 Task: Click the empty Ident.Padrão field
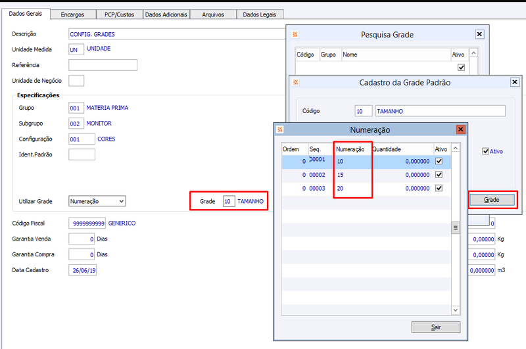tap(82, 154)
